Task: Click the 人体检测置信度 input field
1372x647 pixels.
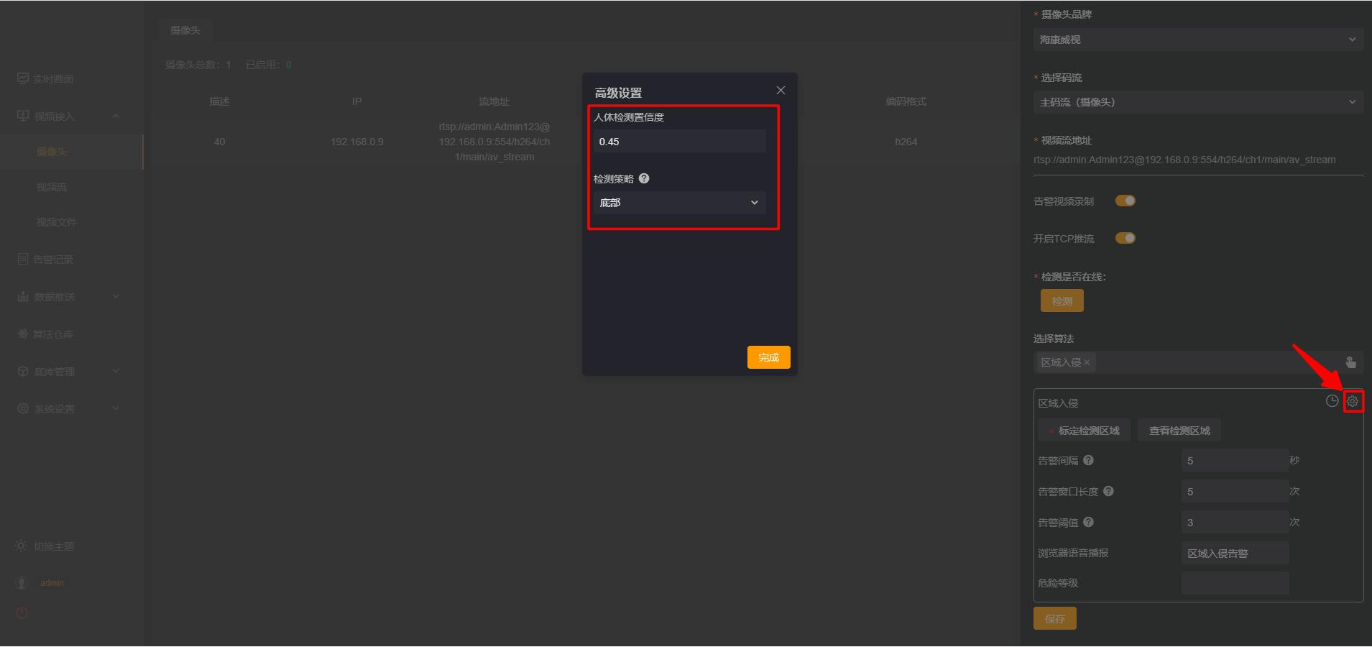Action: 679,142
